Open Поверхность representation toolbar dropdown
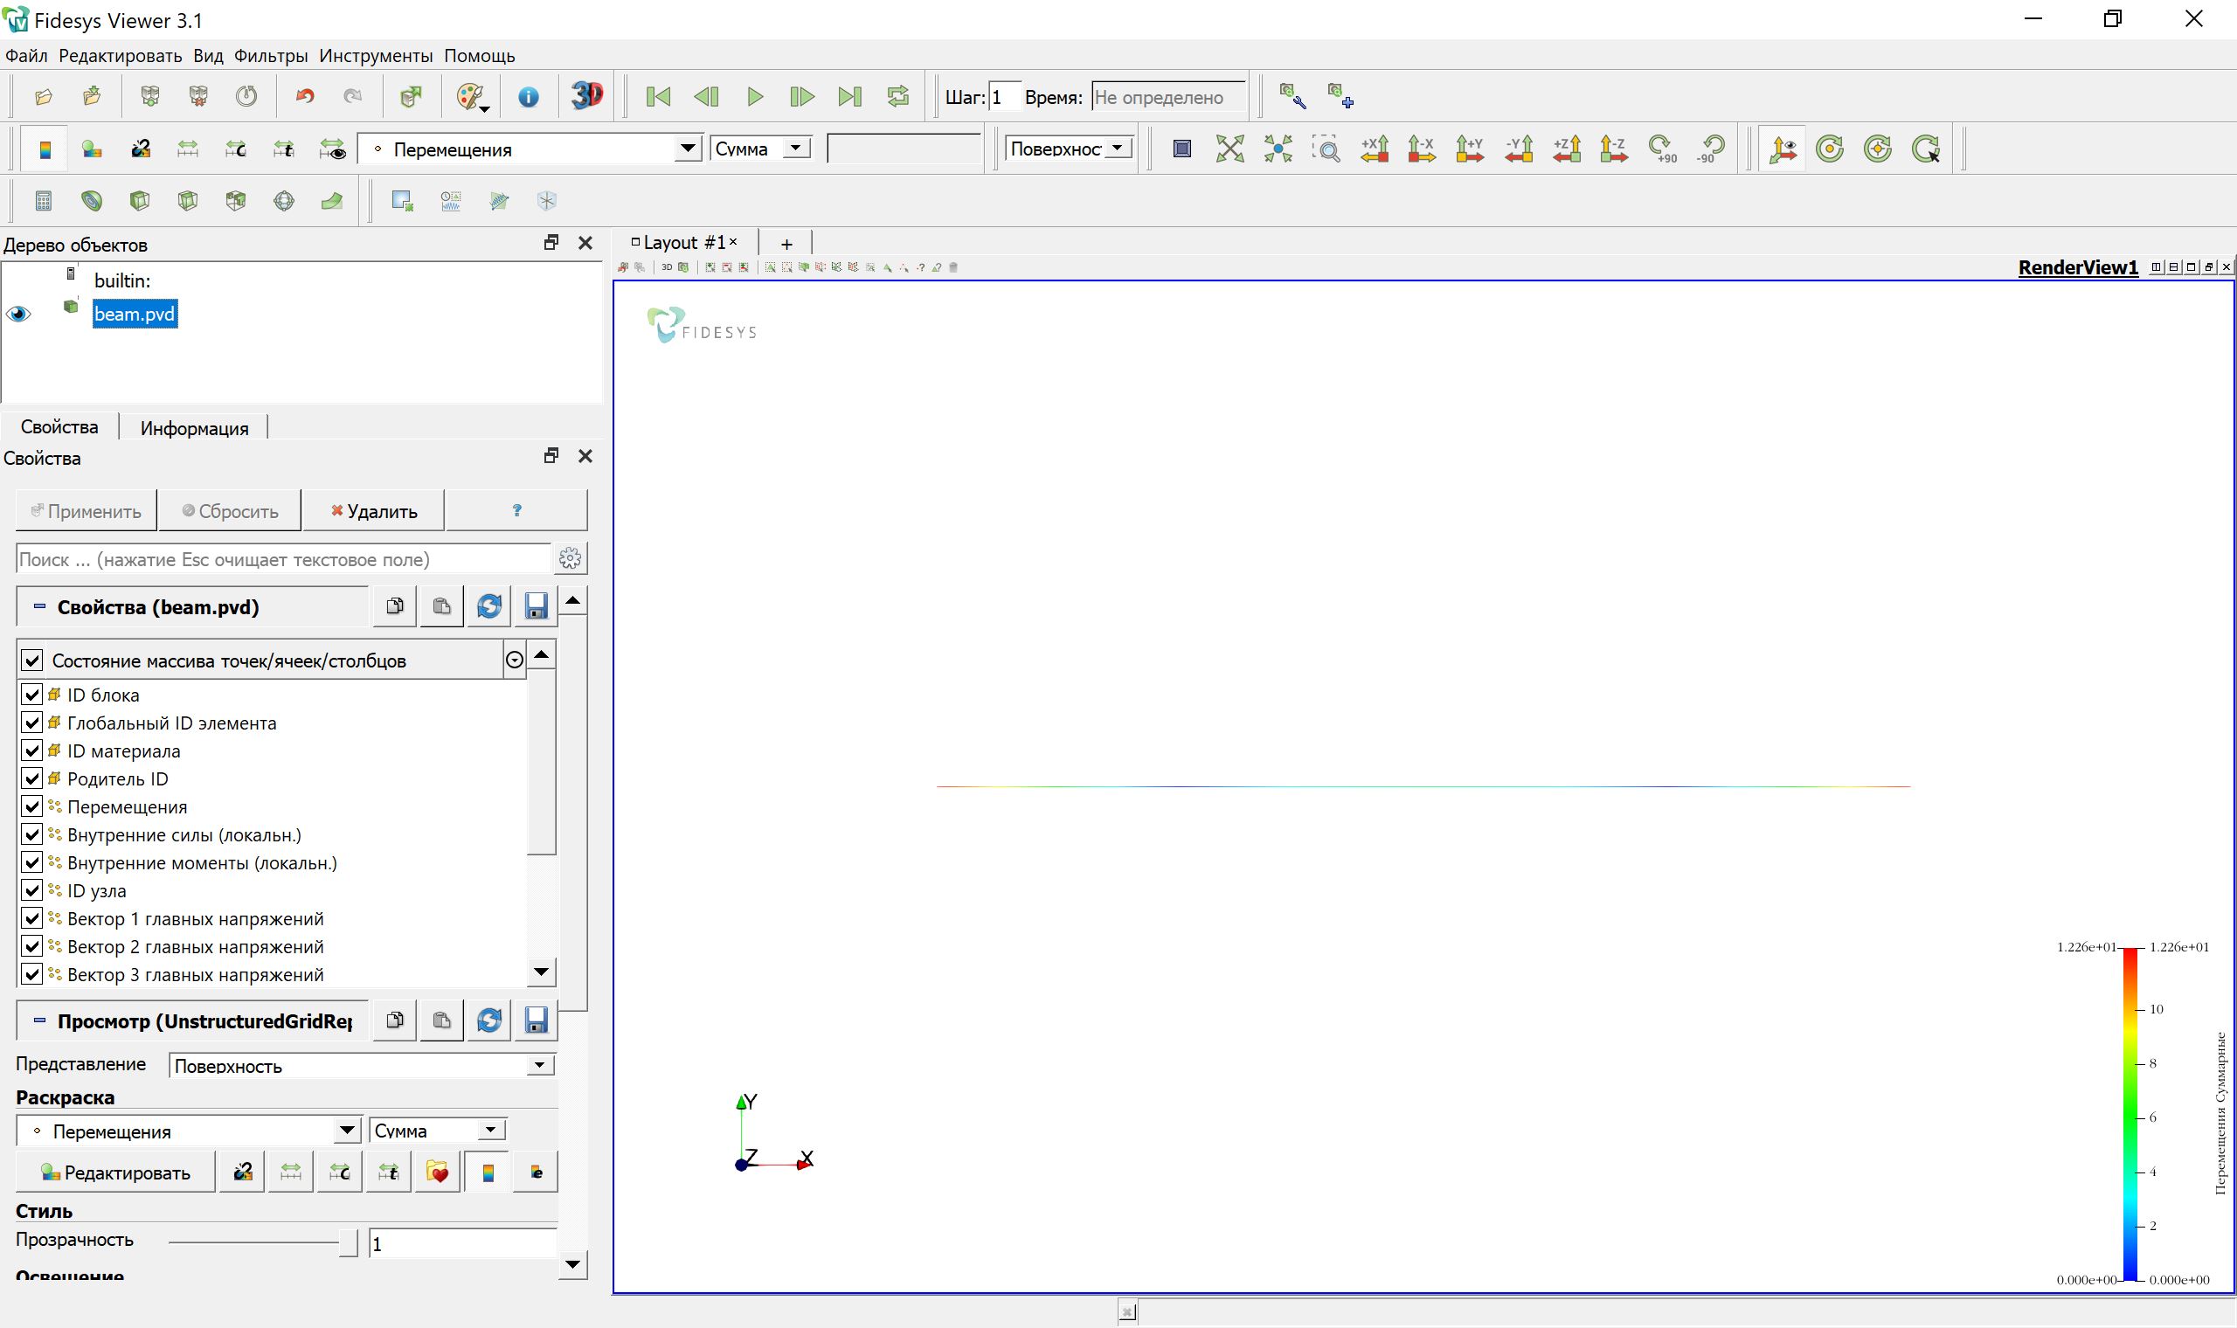The image size is (2237, 1328). click(1069, 149)
